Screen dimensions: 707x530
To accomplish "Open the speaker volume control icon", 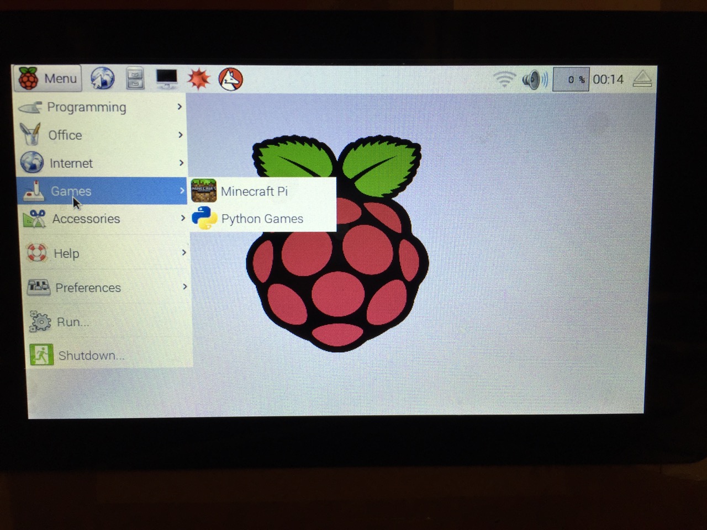I will pyautogui.click(x=534, y=80).
